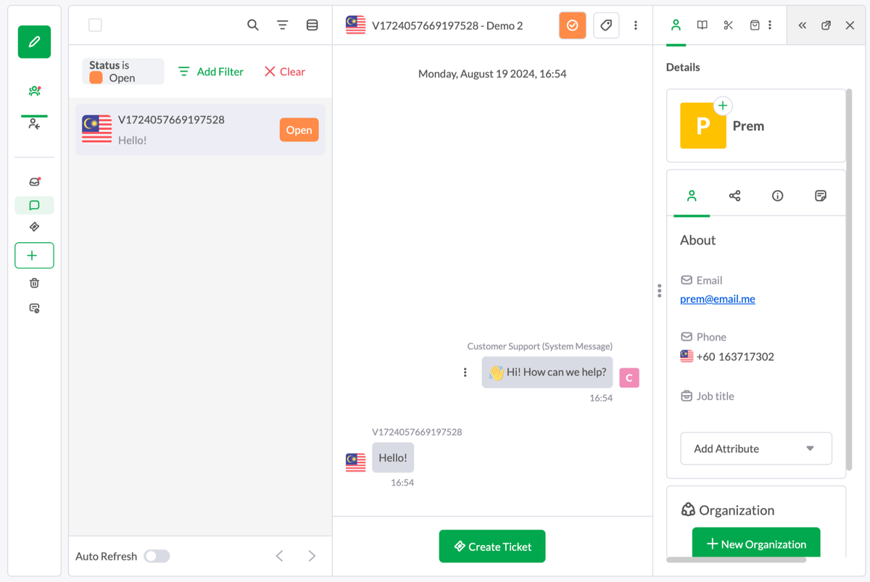
Task: Open the search magnifier in conversation list
Action: [253, 25]
